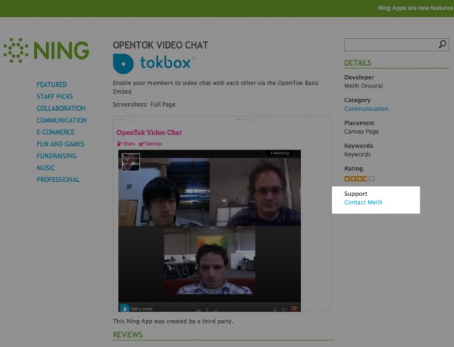Click the small self-view video thumbnail
Screen dimensions: 454x347
click(x=130, y=163)
